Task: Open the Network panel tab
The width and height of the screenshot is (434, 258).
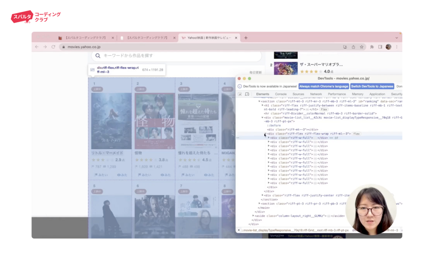Action: coord(316,94)
